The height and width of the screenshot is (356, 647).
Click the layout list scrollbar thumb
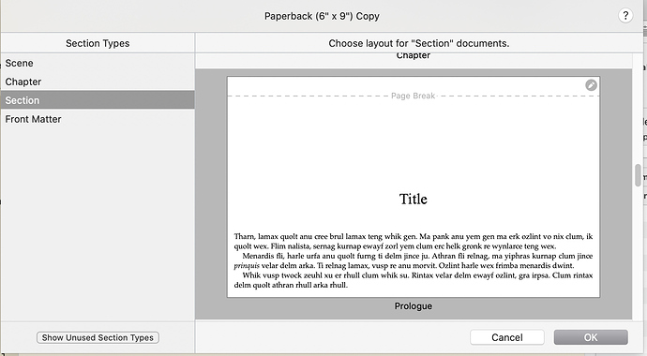pos(638,175)
